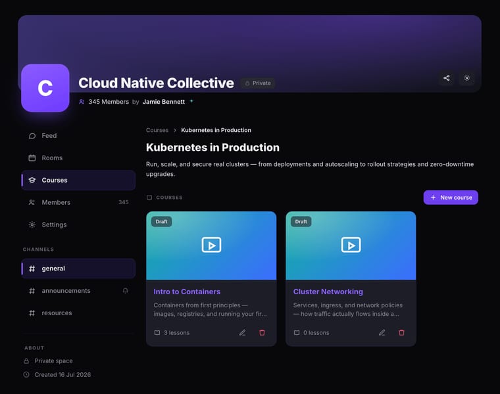Click Cloud Native Collective title
This screenshot has height=394, width=500.
coord(157,83)
